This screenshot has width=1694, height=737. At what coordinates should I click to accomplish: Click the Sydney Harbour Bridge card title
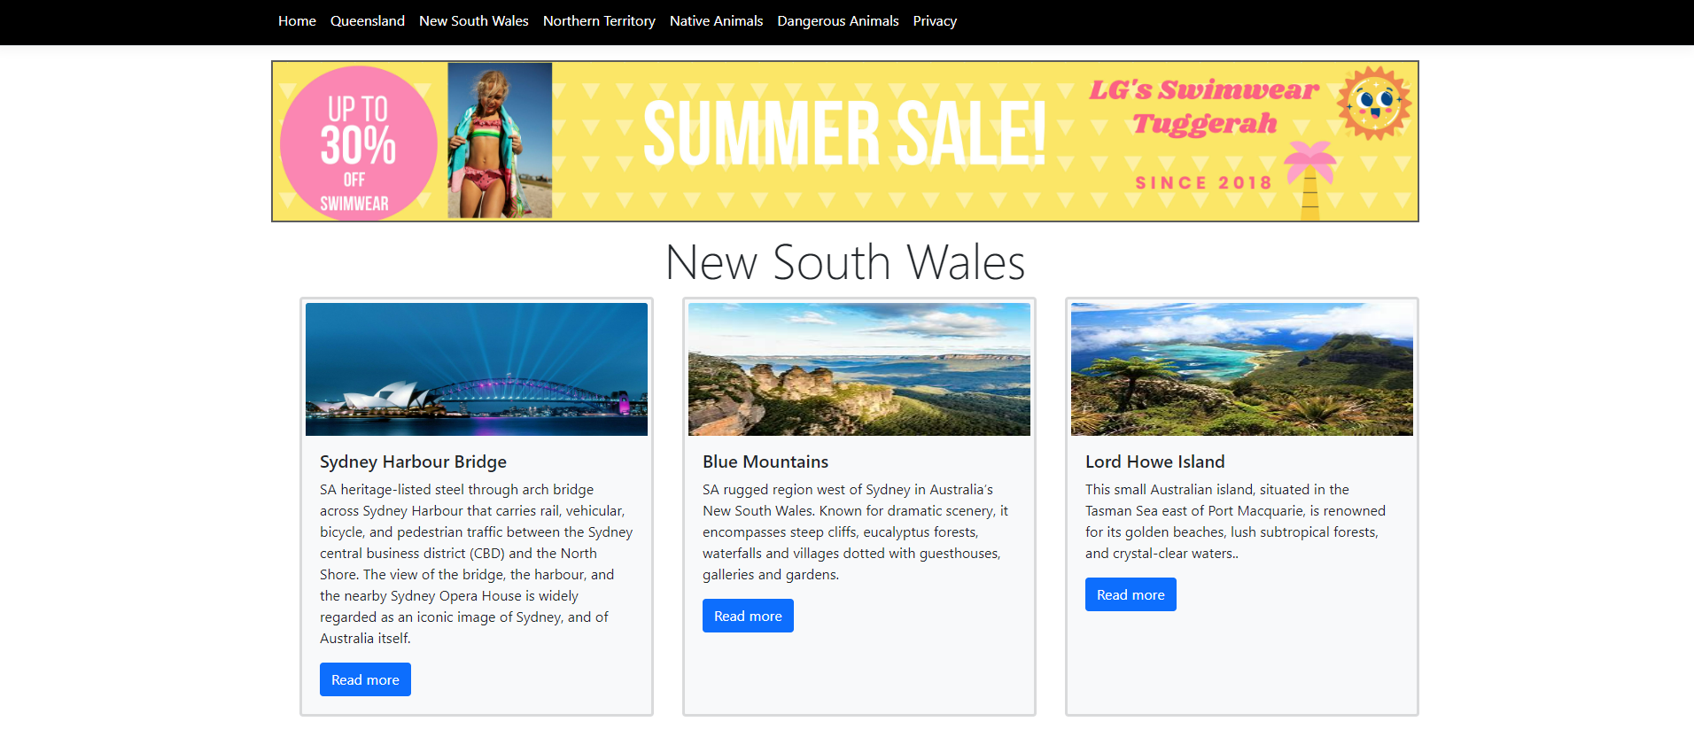coord(413,462)
